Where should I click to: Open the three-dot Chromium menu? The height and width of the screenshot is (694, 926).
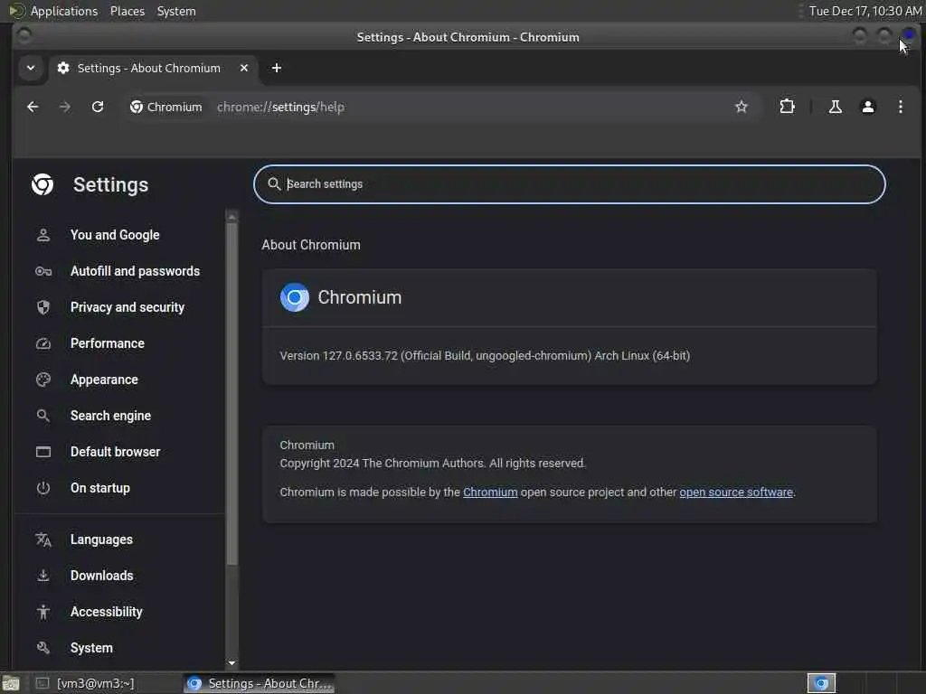click(900, 107)
